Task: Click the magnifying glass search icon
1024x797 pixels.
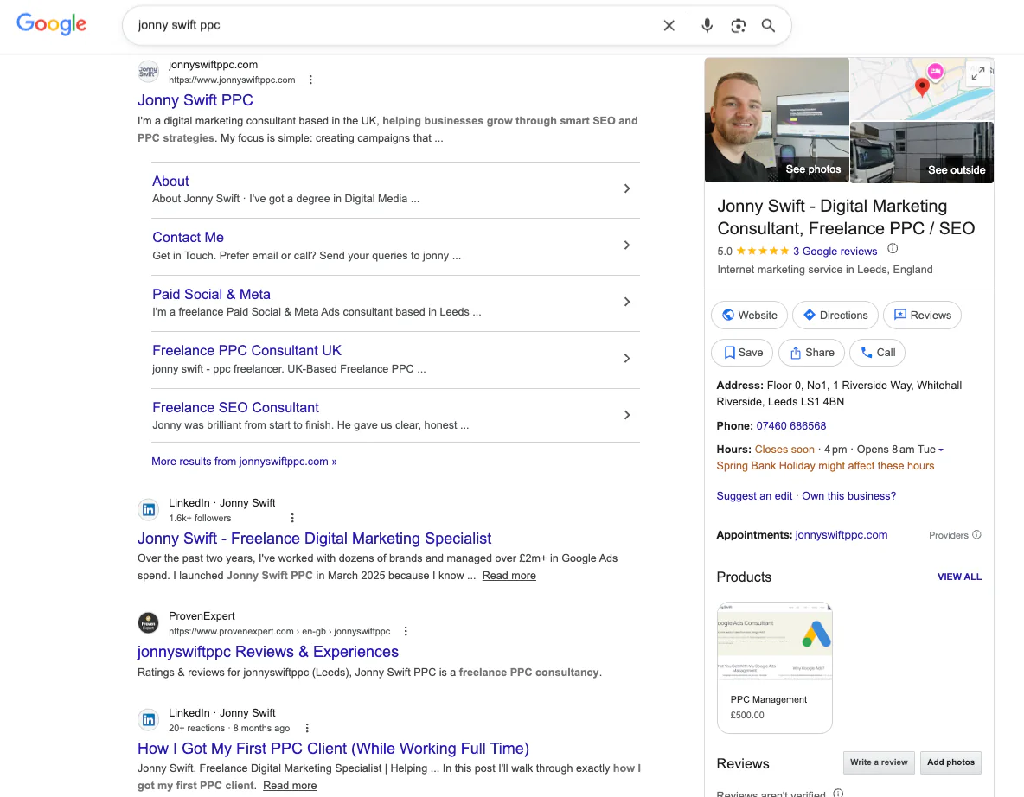Action: pyautogui.click(x=768, y=25)
